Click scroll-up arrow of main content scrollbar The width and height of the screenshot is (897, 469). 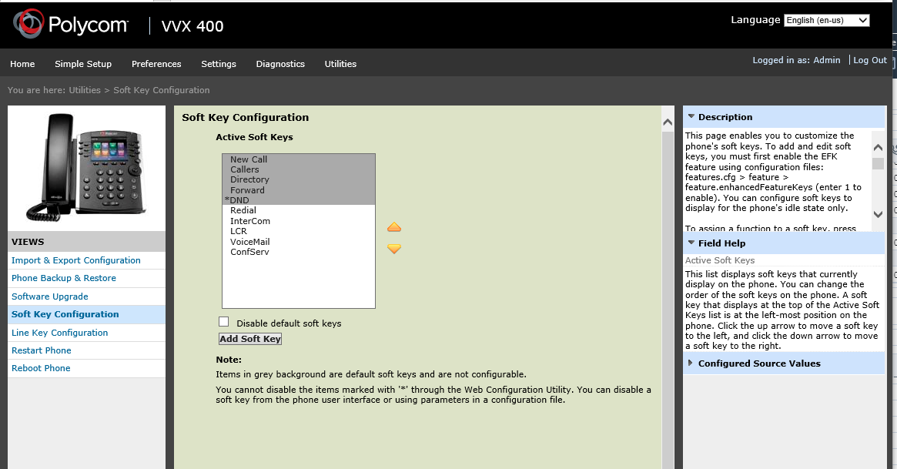click(x=668, y=122)
